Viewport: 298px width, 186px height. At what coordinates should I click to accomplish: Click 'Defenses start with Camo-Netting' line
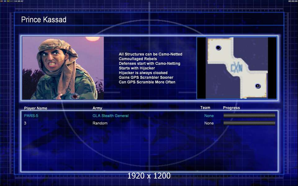point(150,63)
